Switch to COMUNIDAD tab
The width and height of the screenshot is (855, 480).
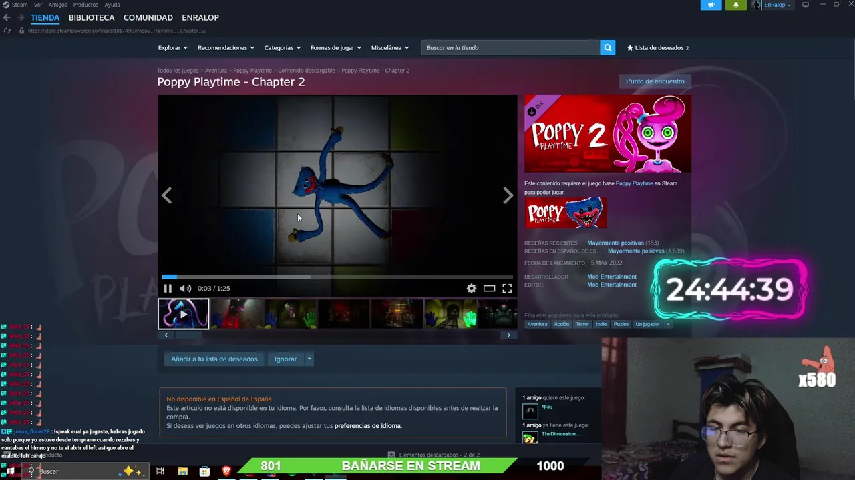(x=148, y=17)
